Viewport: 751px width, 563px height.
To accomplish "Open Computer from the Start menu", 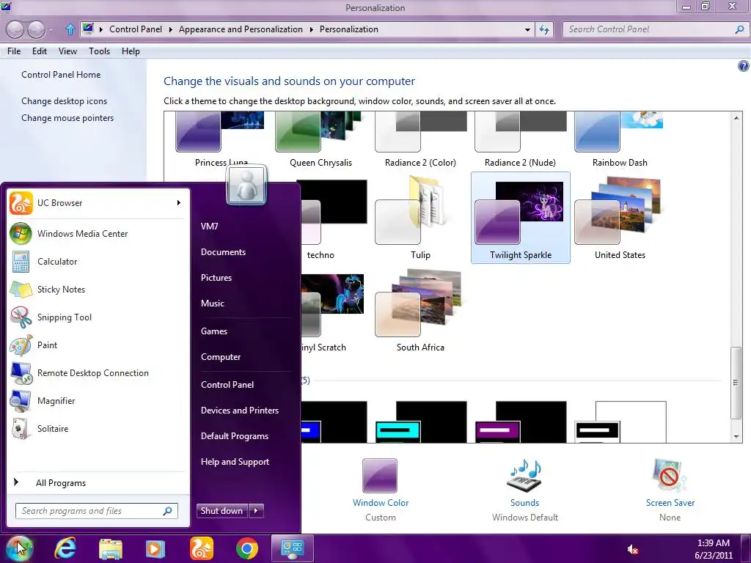I will (x=221, y=357).
